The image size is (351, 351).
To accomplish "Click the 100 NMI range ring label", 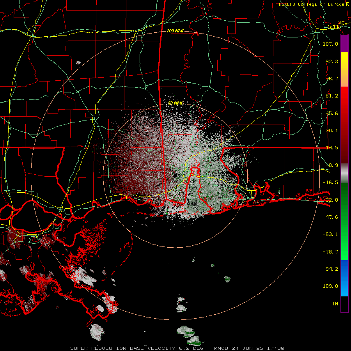I will pos(175,31).
